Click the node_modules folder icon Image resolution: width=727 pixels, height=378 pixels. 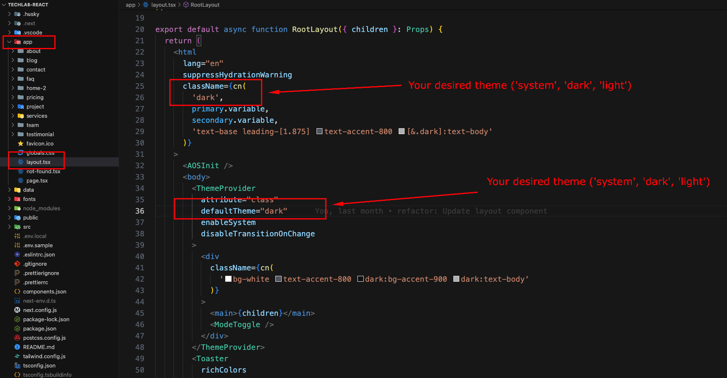(17, 208)
